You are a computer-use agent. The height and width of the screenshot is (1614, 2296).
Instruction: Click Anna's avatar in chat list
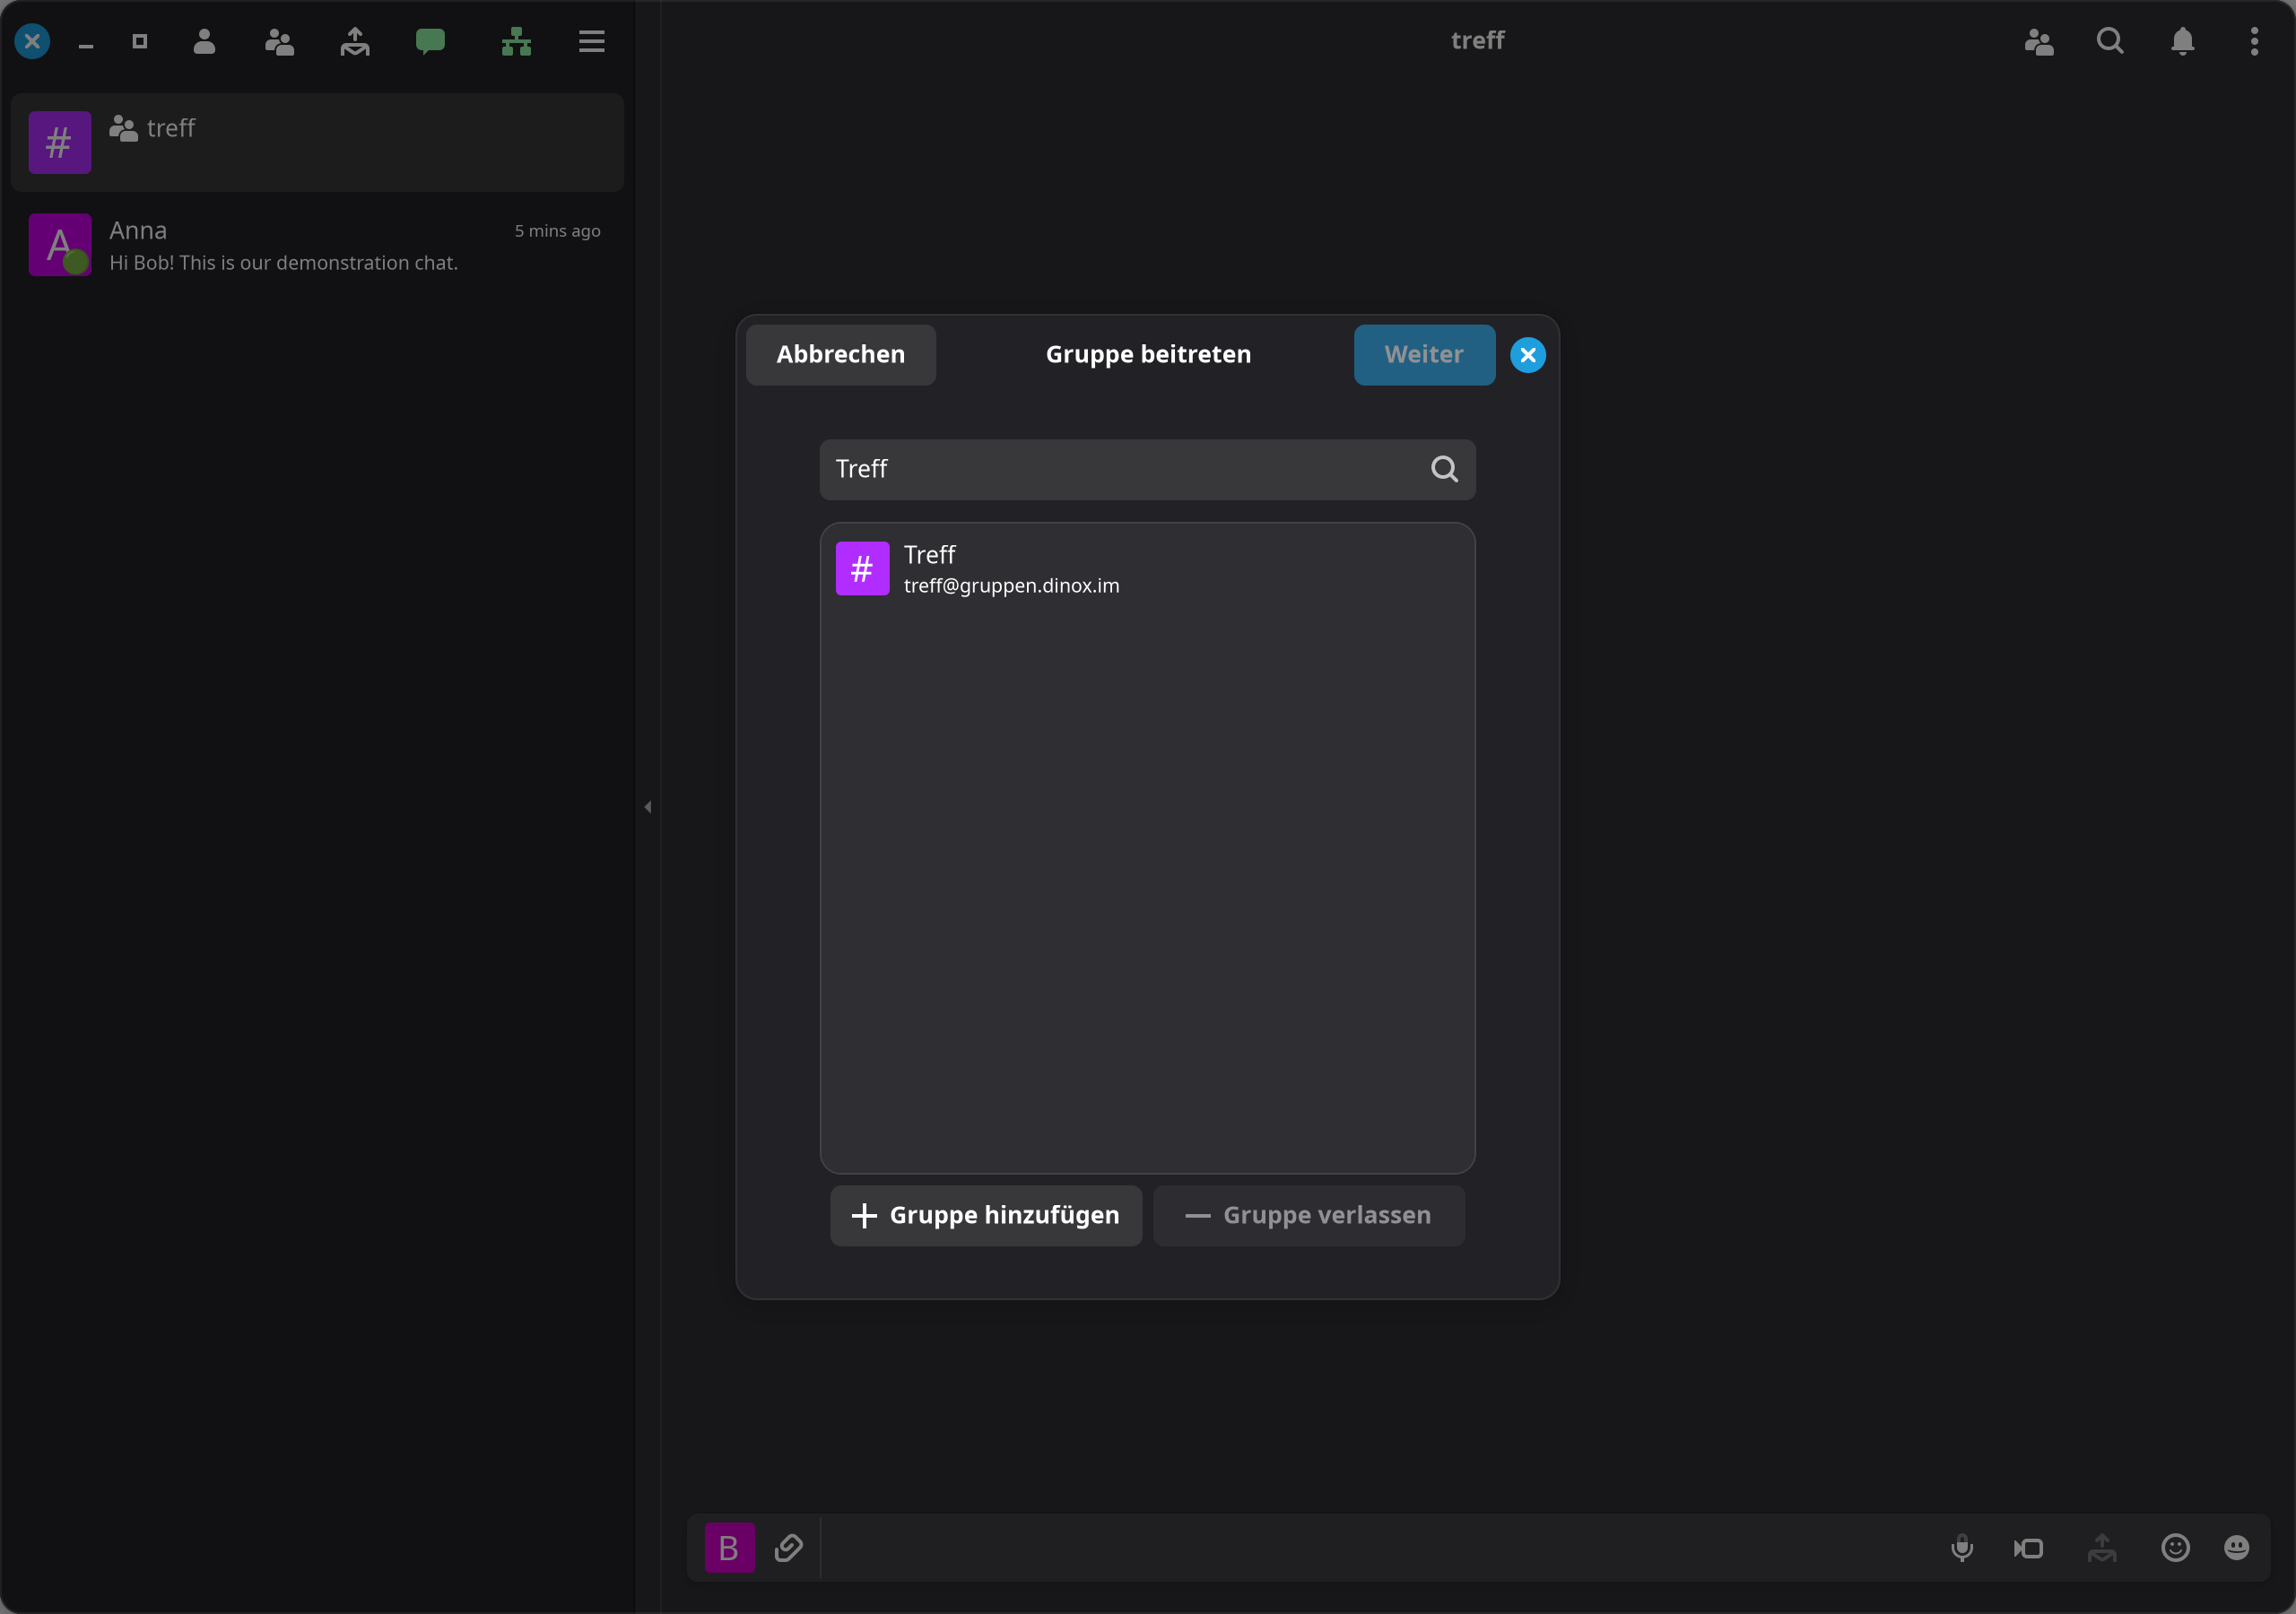click(60, 245)
